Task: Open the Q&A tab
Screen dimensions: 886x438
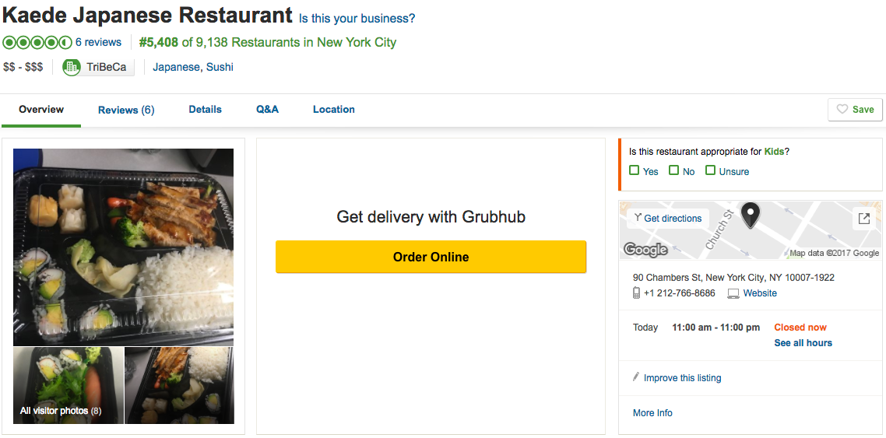Action: (x=267, y=110)
